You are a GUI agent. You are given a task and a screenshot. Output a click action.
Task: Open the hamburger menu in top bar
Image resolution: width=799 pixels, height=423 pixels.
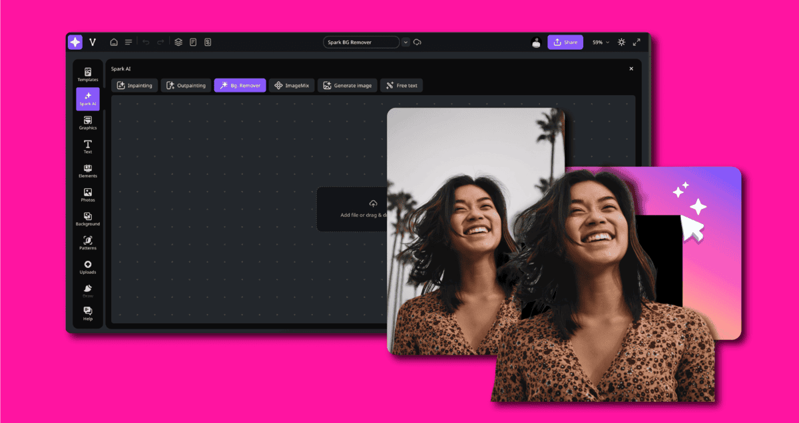[129, 42]
